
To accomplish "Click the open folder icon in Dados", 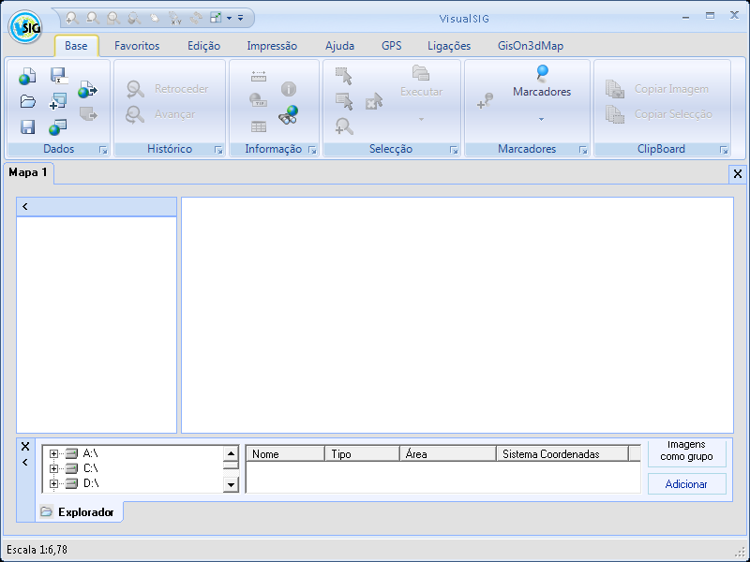I will pos(27,102).
